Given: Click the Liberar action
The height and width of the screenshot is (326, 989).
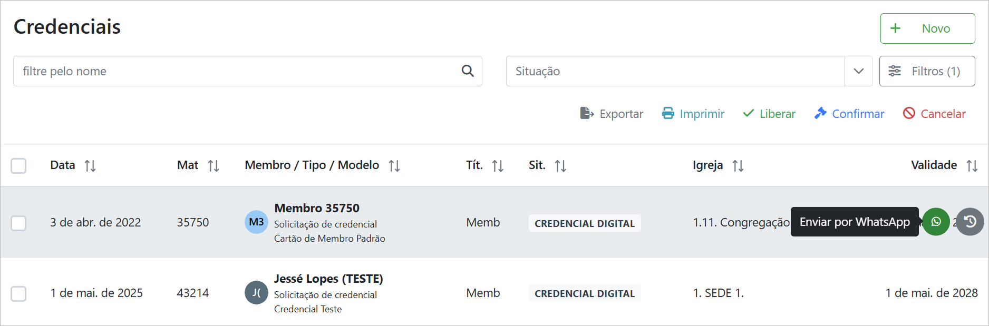Looking at the screenshot, I should (x=769, y=114).
